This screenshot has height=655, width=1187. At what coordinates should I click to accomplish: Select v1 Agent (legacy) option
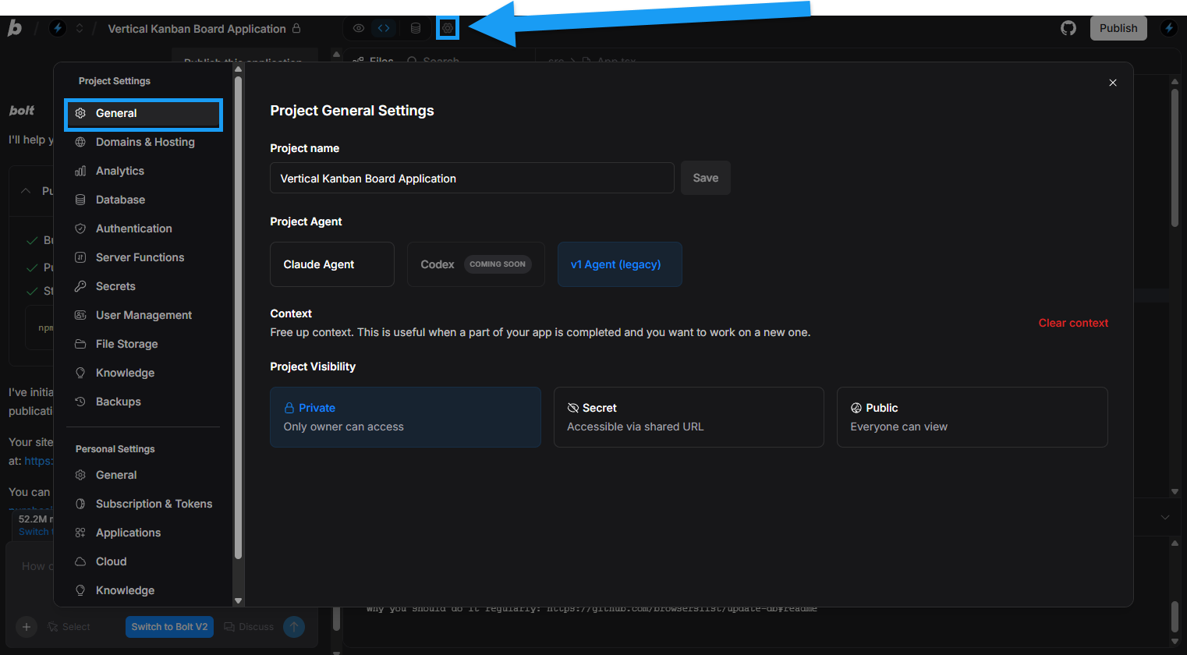coord(620,264)
